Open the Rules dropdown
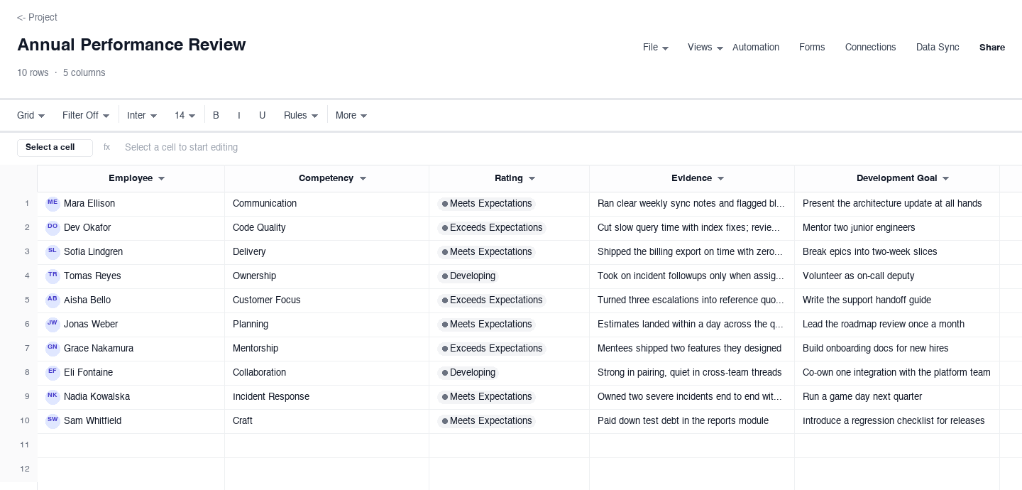Viewport: 1022px width, 490px height. click(x=301, y=115)
